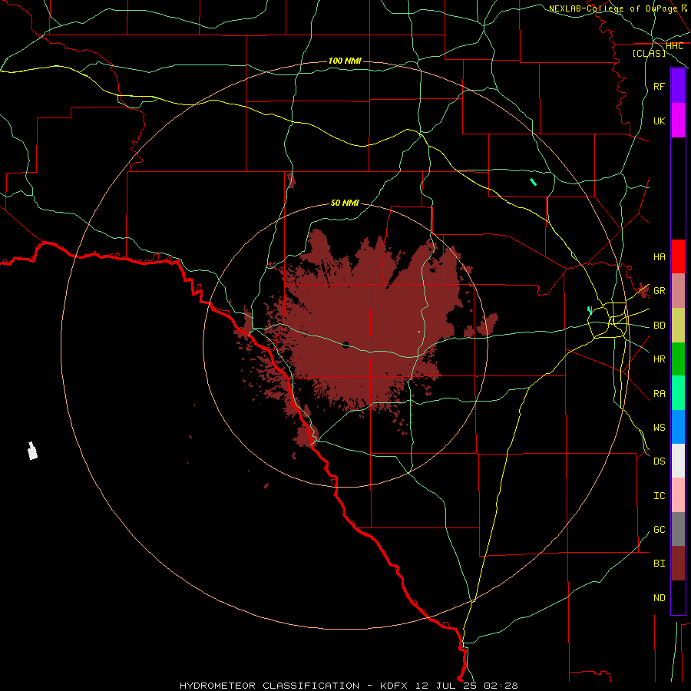Pick the HR green legend swatch
This screenshot has height=691, width=691.
[x=678, y=359]
